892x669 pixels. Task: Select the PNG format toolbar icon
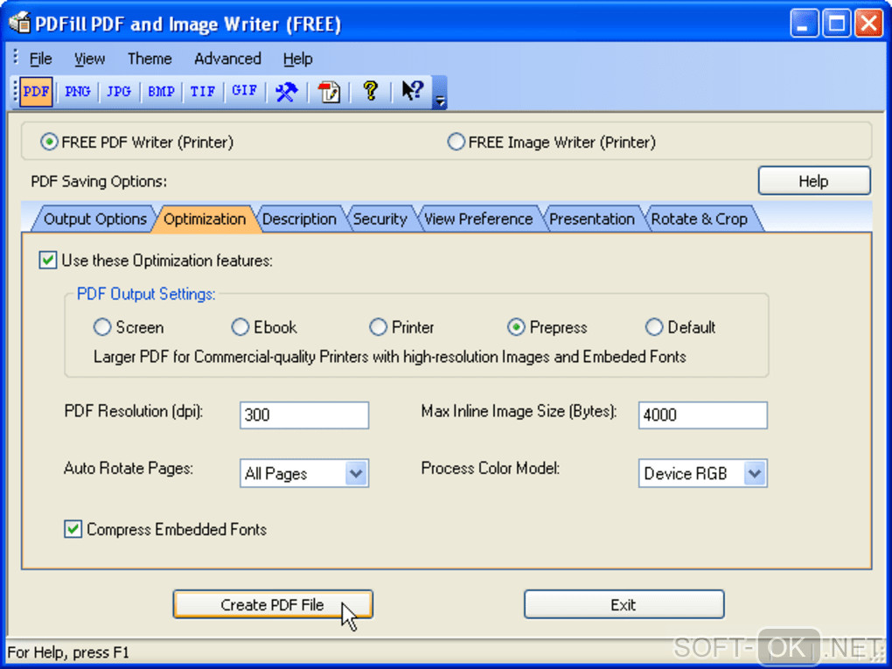coord(77,92)
